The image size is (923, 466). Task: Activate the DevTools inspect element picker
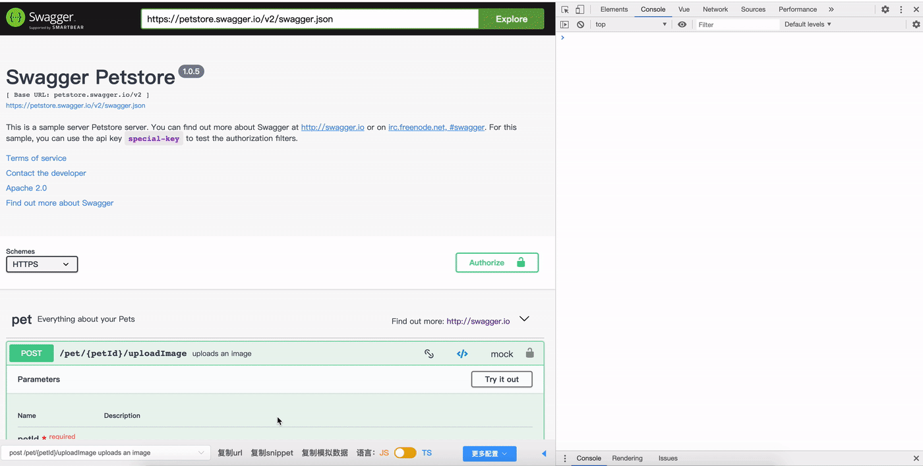(x=565, y=9)
